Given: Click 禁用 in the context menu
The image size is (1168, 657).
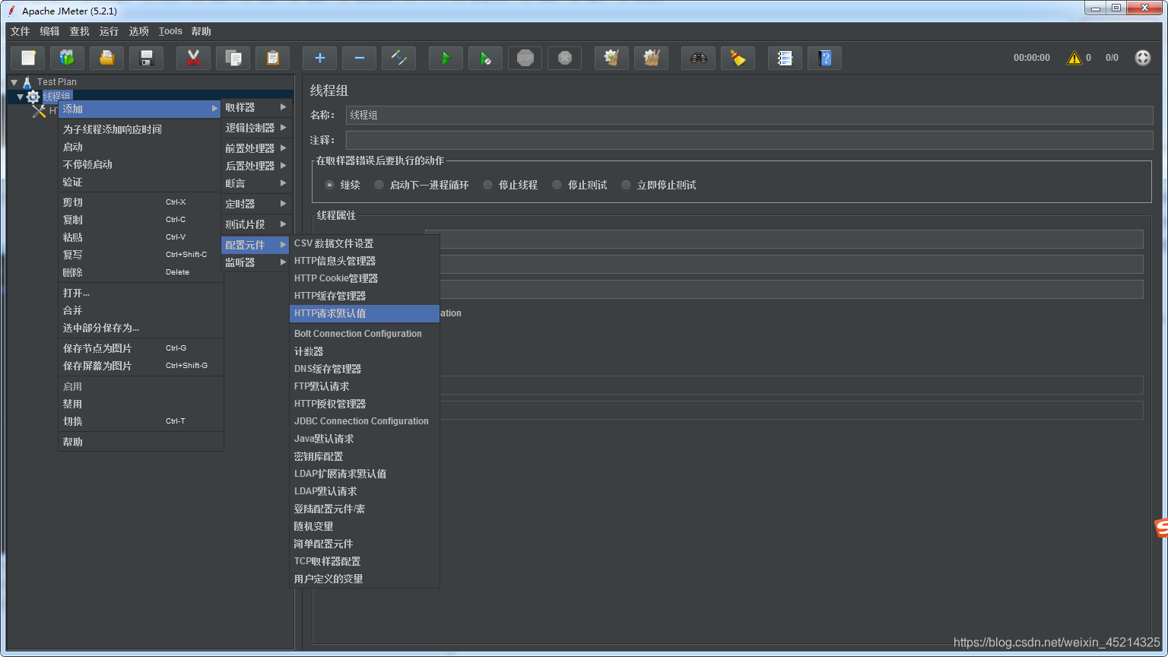Looking at the screenshot, I should [141, 404].
